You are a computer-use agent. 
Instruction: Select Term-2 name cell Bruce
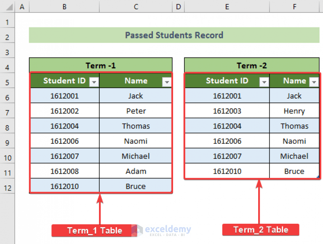pyautogui.click(x=294, y=171)
